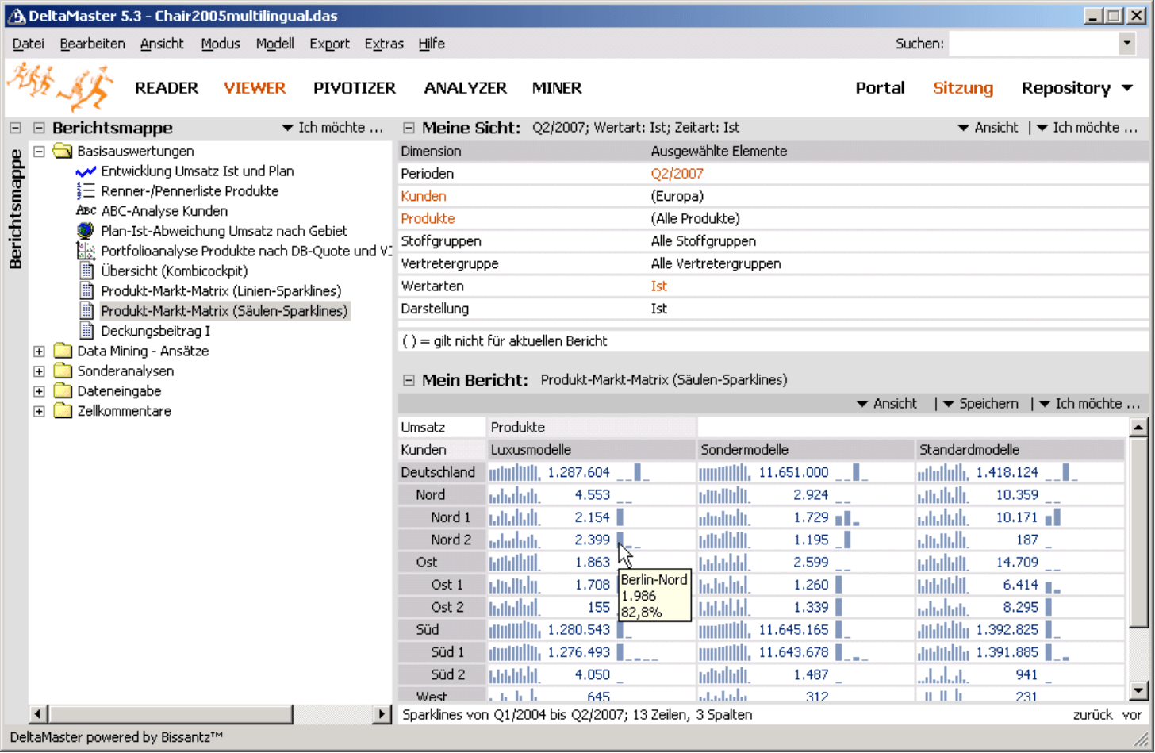This screenshot has height=753, width=1155.
Task: Click the tree panel horizontal scrollbar thumb
Action: [x=171, y=714]
